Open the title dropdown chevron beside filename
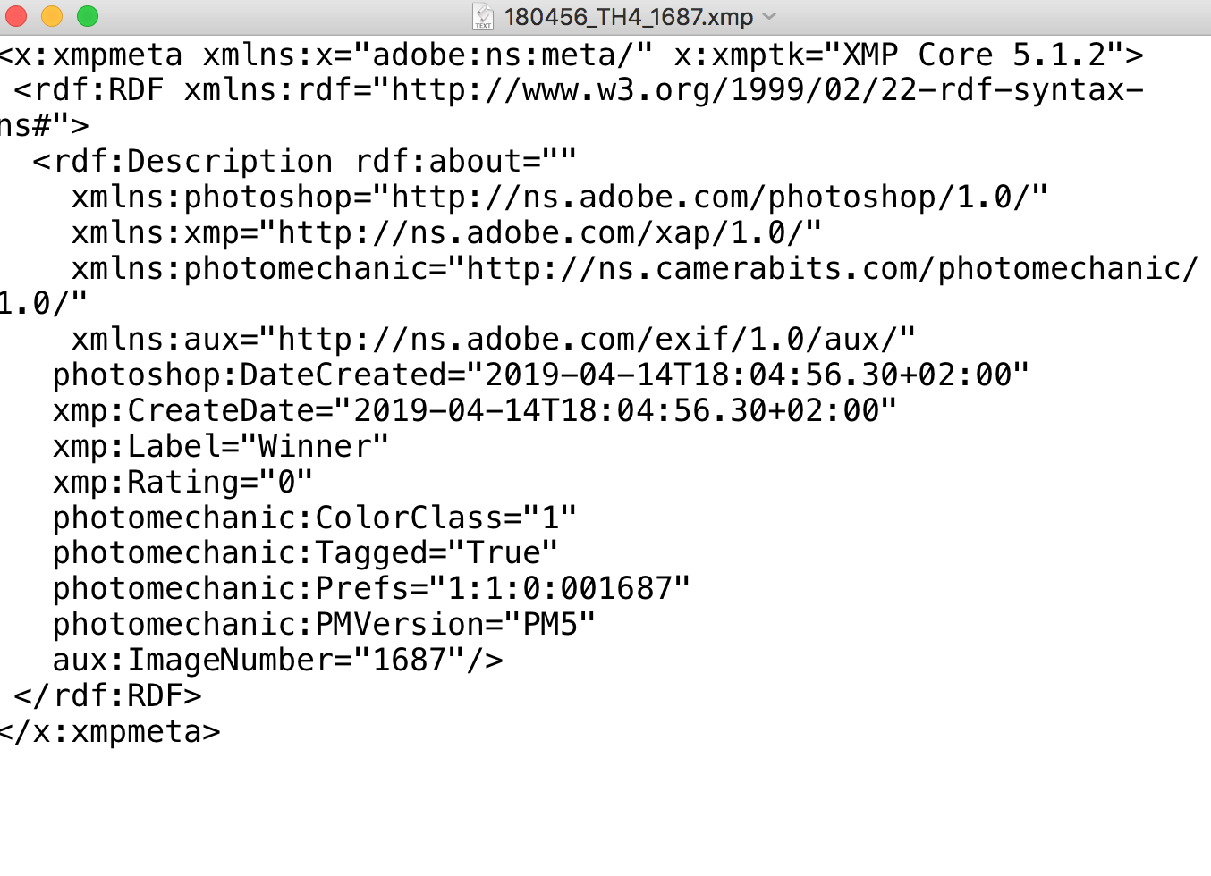 pos(769,16)
